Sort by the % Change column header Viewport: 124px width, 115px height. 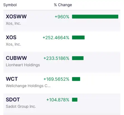[63, 5]
